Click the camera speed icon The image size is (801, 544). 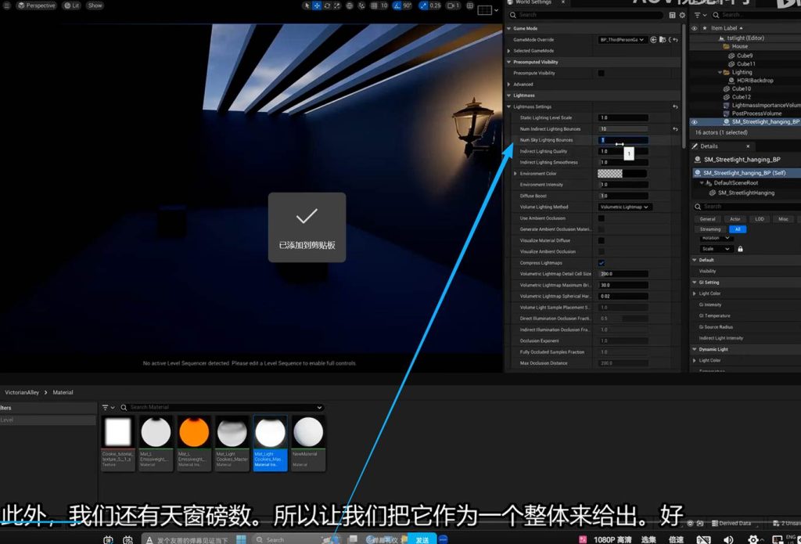[451, 5]
